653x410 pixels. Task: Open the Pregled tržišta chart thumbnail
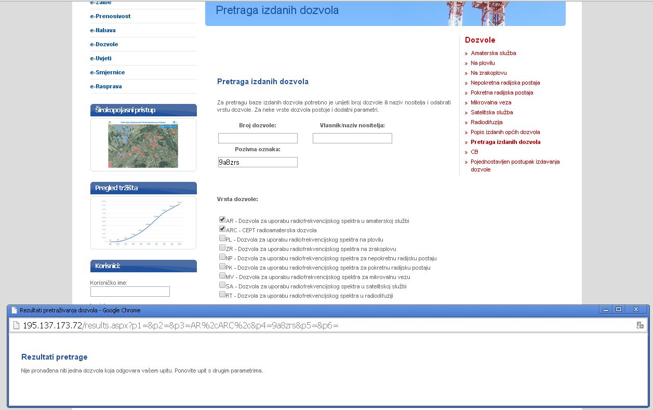(x=143, y=222)
